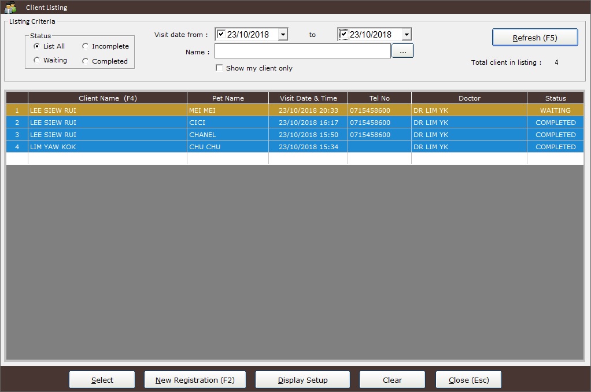This screenshot has height=392, width=591.
Task: Toggle the visit date from checkbox
Action: pyautogui.click(x=221, y=34)
